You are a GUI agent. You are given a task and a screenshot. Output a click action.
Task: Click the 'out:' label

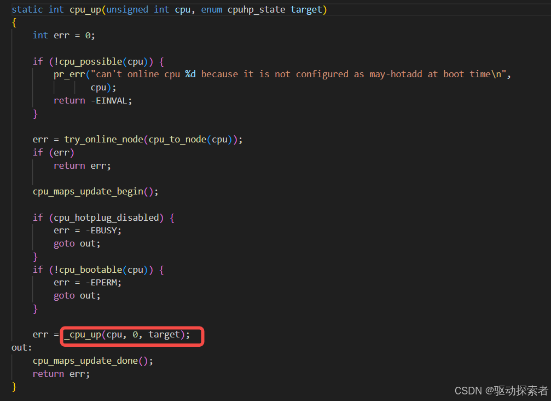(x=22, y=348)
